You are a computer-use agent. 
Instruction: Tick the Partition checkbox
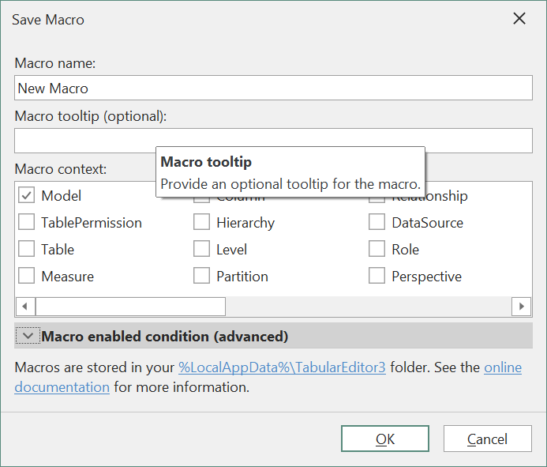pyautogui.click(x=201, y=277)
